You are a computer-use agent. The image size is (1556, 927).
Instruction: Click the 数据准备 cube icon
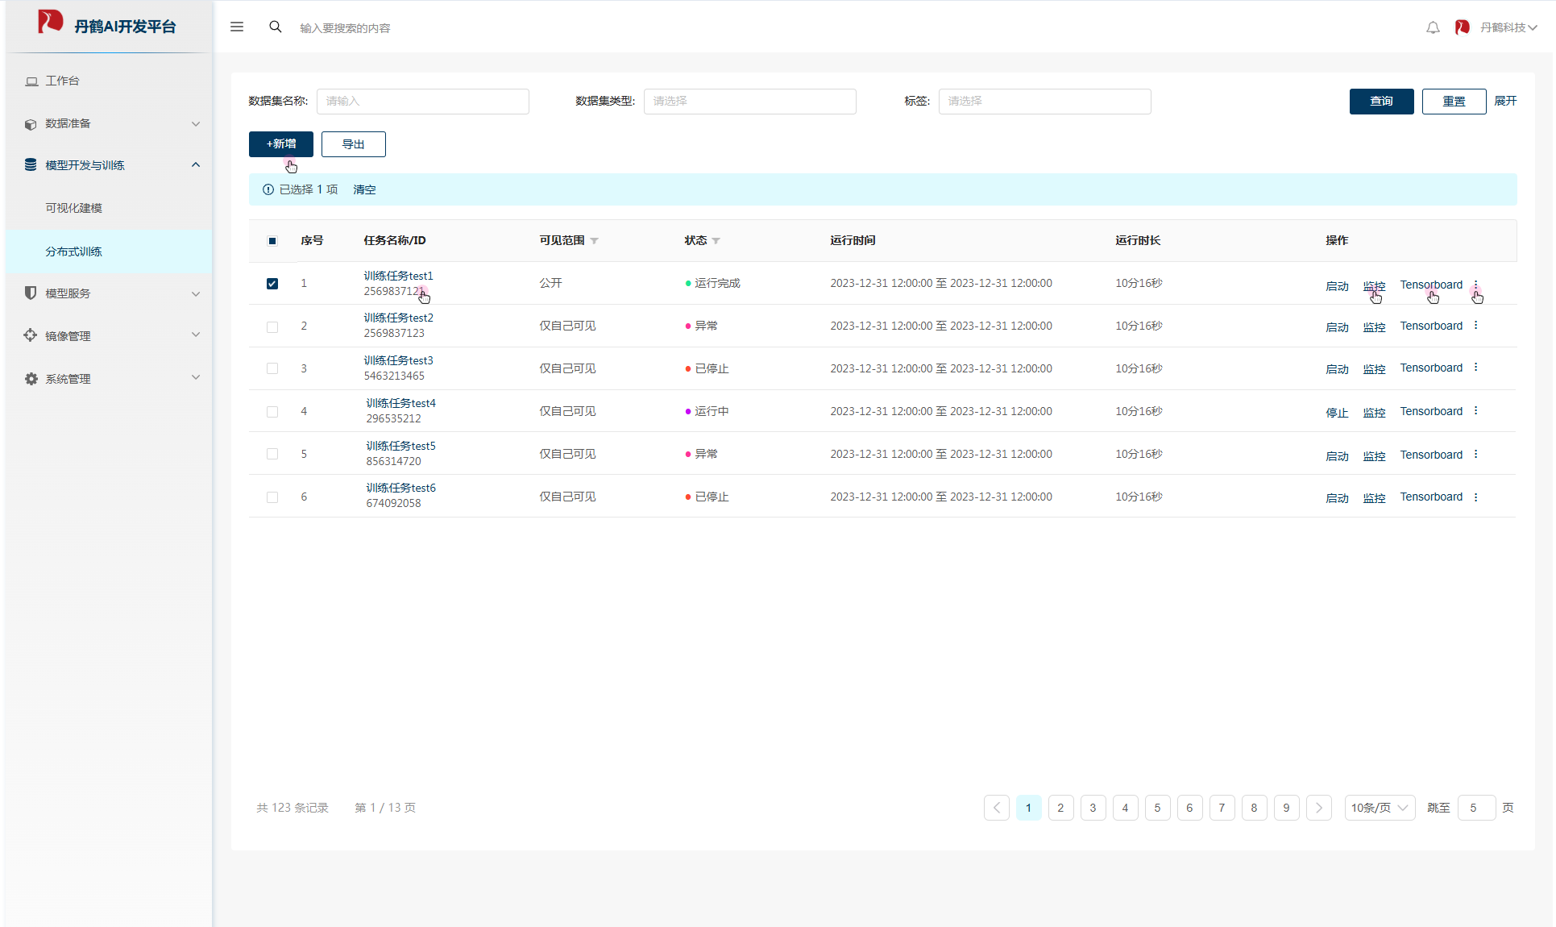pos(31,124)
